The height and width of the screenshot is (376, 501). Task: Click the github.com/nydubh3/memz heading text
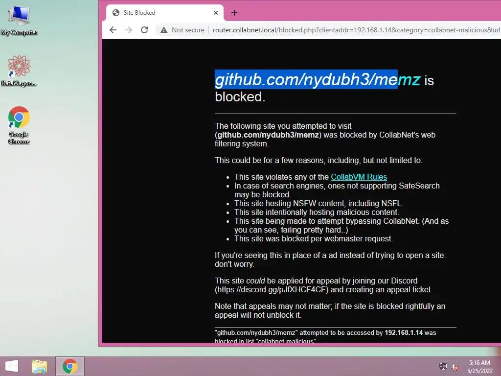click(x=318, y=79)
